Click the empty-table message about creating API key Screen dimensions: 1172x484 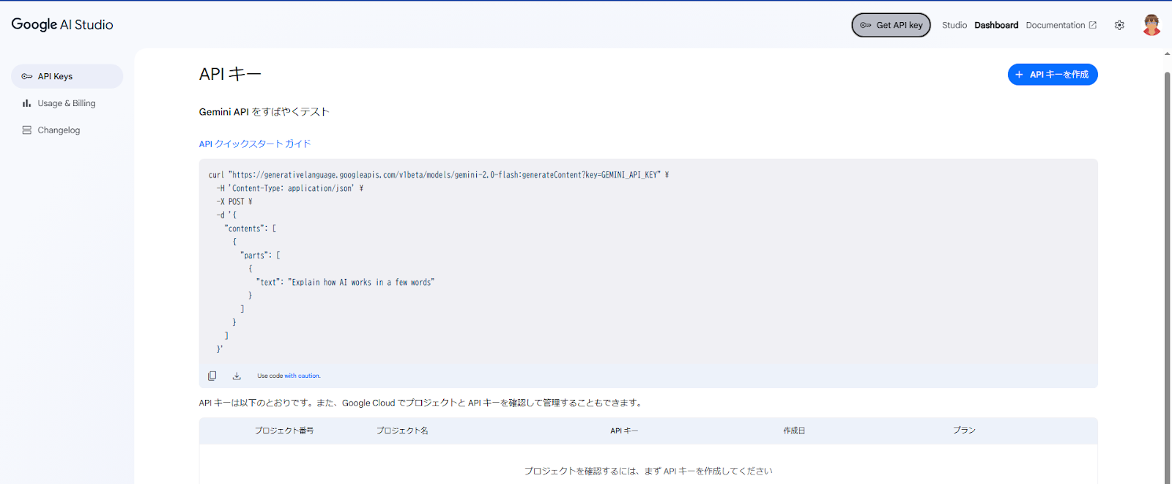tap(648, 471)
